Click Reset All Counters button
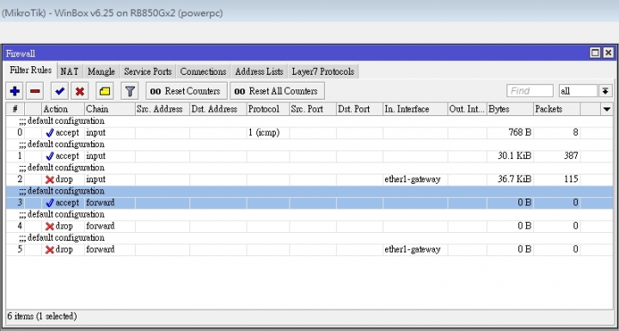Viewport: 619px width, 331px height. click(x=277, y=91)
